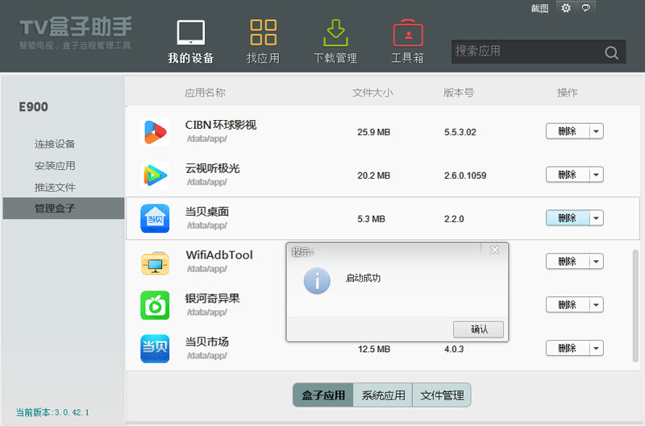Click the 当贝市场 app icon

(x=155, y=349)
